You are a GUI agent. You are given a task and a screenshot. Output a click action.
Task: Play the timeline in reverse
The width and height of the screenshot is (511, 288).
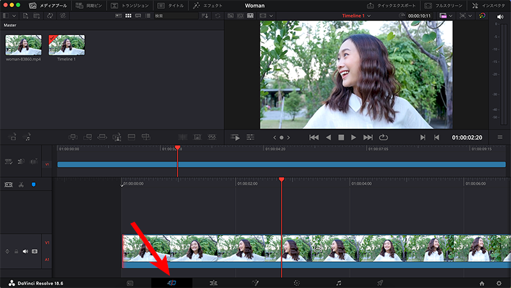(328, 138)
